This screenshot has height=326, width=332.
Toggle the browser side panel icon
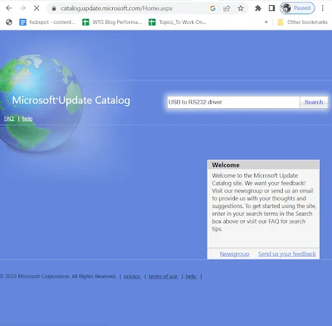click(x=272, y=8)
